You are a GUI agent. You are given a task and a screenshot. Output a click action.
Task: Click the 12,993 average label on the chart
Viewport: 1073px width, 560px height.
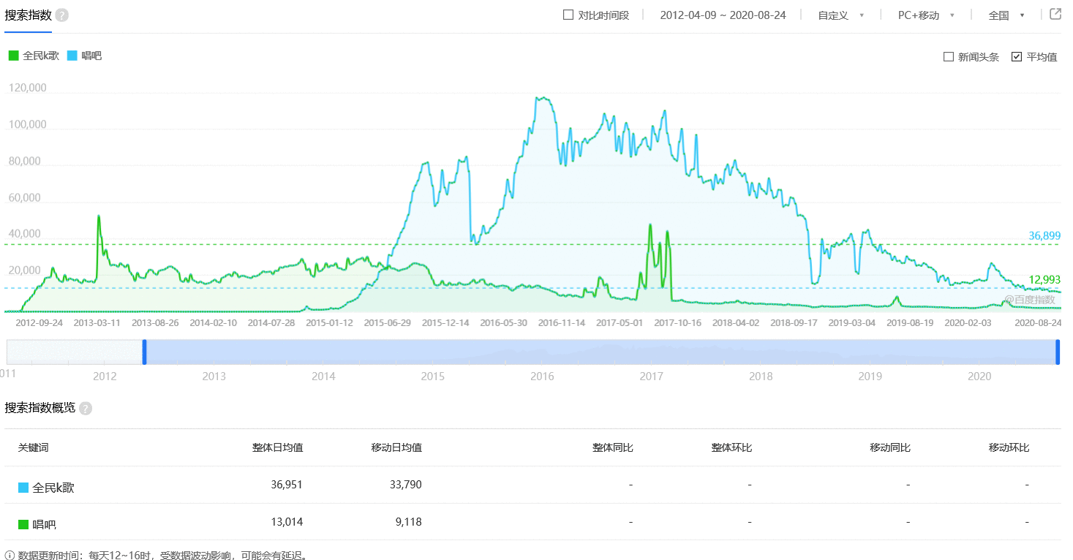1044,279
